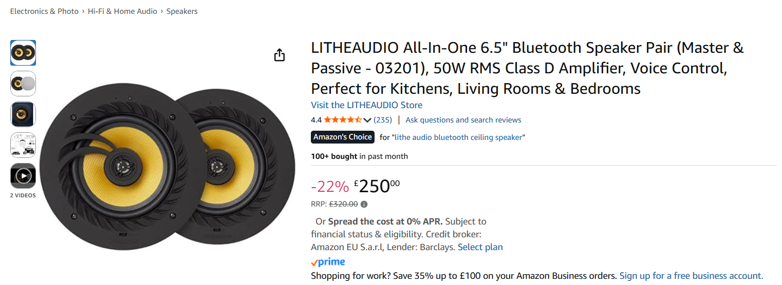Image resolution: width=782 pixels, height=285 pixels.
Task: Open lithe audio bluetooth ceiling speaker link
Action: [458, 137]
